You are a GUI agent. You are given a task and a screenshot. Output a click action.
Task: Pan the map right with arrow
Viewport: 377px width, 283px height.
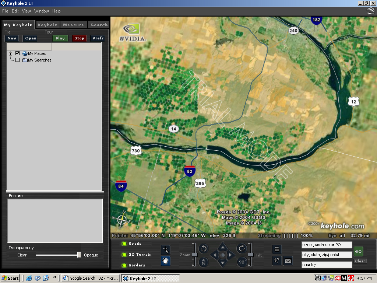[231, 255]
